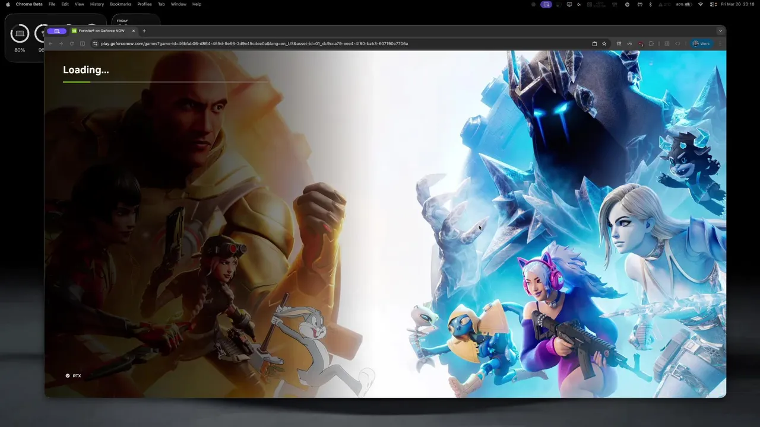View site information icon in address bar
The image size is (760, 427).
(x=96, y=43)
